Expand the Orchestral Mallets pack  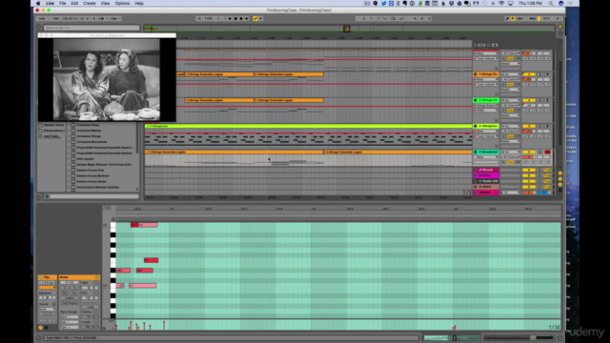(x=69, y=131)
